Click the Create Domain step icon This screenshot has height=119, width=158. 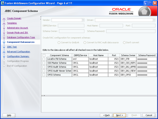(x=4, y=19)
